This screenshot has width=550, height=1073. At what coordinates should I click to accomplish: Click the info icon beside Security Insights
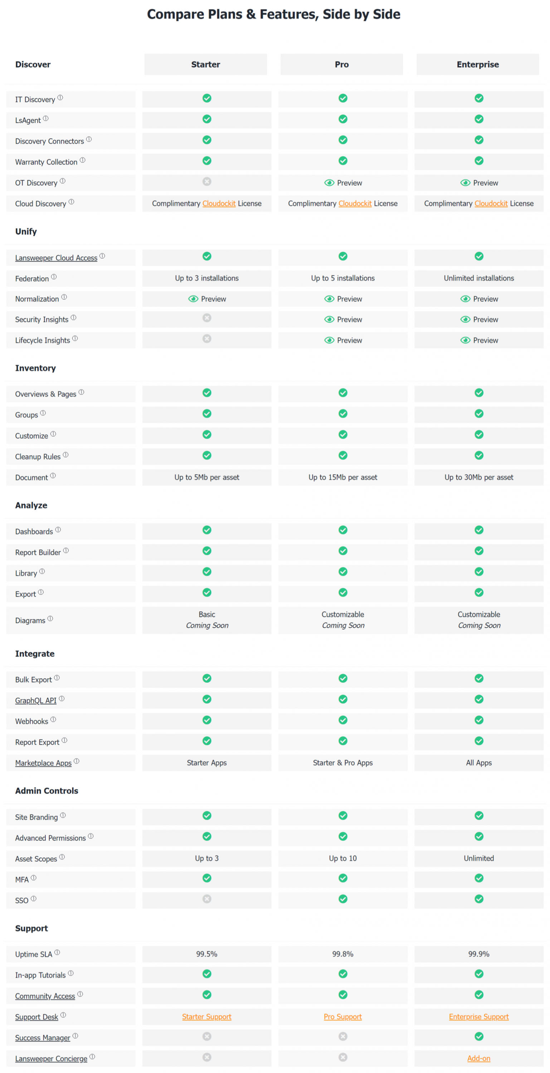[x=73, y=318]
